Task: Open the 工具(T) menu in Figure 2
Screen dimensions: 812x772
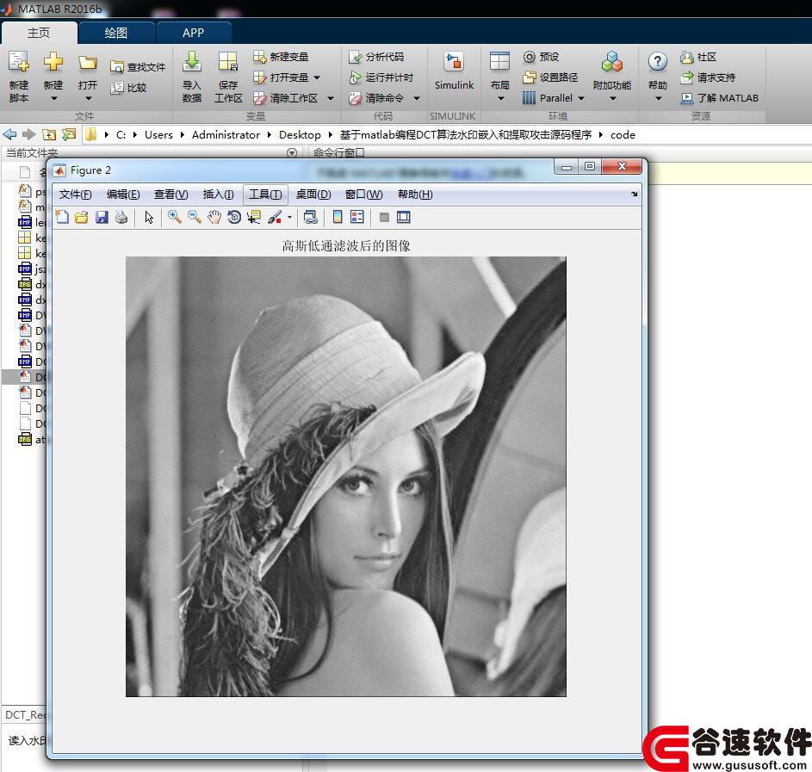Action: (x=265, y=194)
